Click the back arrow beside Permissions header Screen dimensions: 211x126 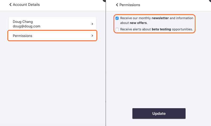coord(117,5)
